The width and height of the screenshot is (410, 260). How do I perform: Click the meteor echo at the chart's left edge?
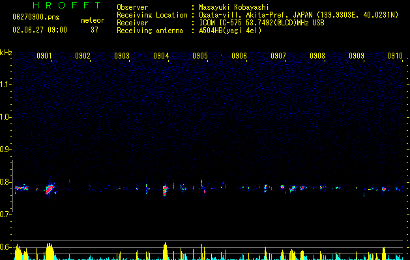[22, 188]
